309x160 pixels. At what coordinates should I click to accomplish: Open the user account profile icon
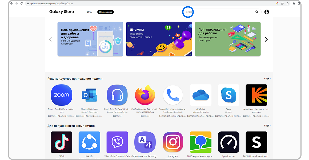pyautogui.click(x=267, y=12)
